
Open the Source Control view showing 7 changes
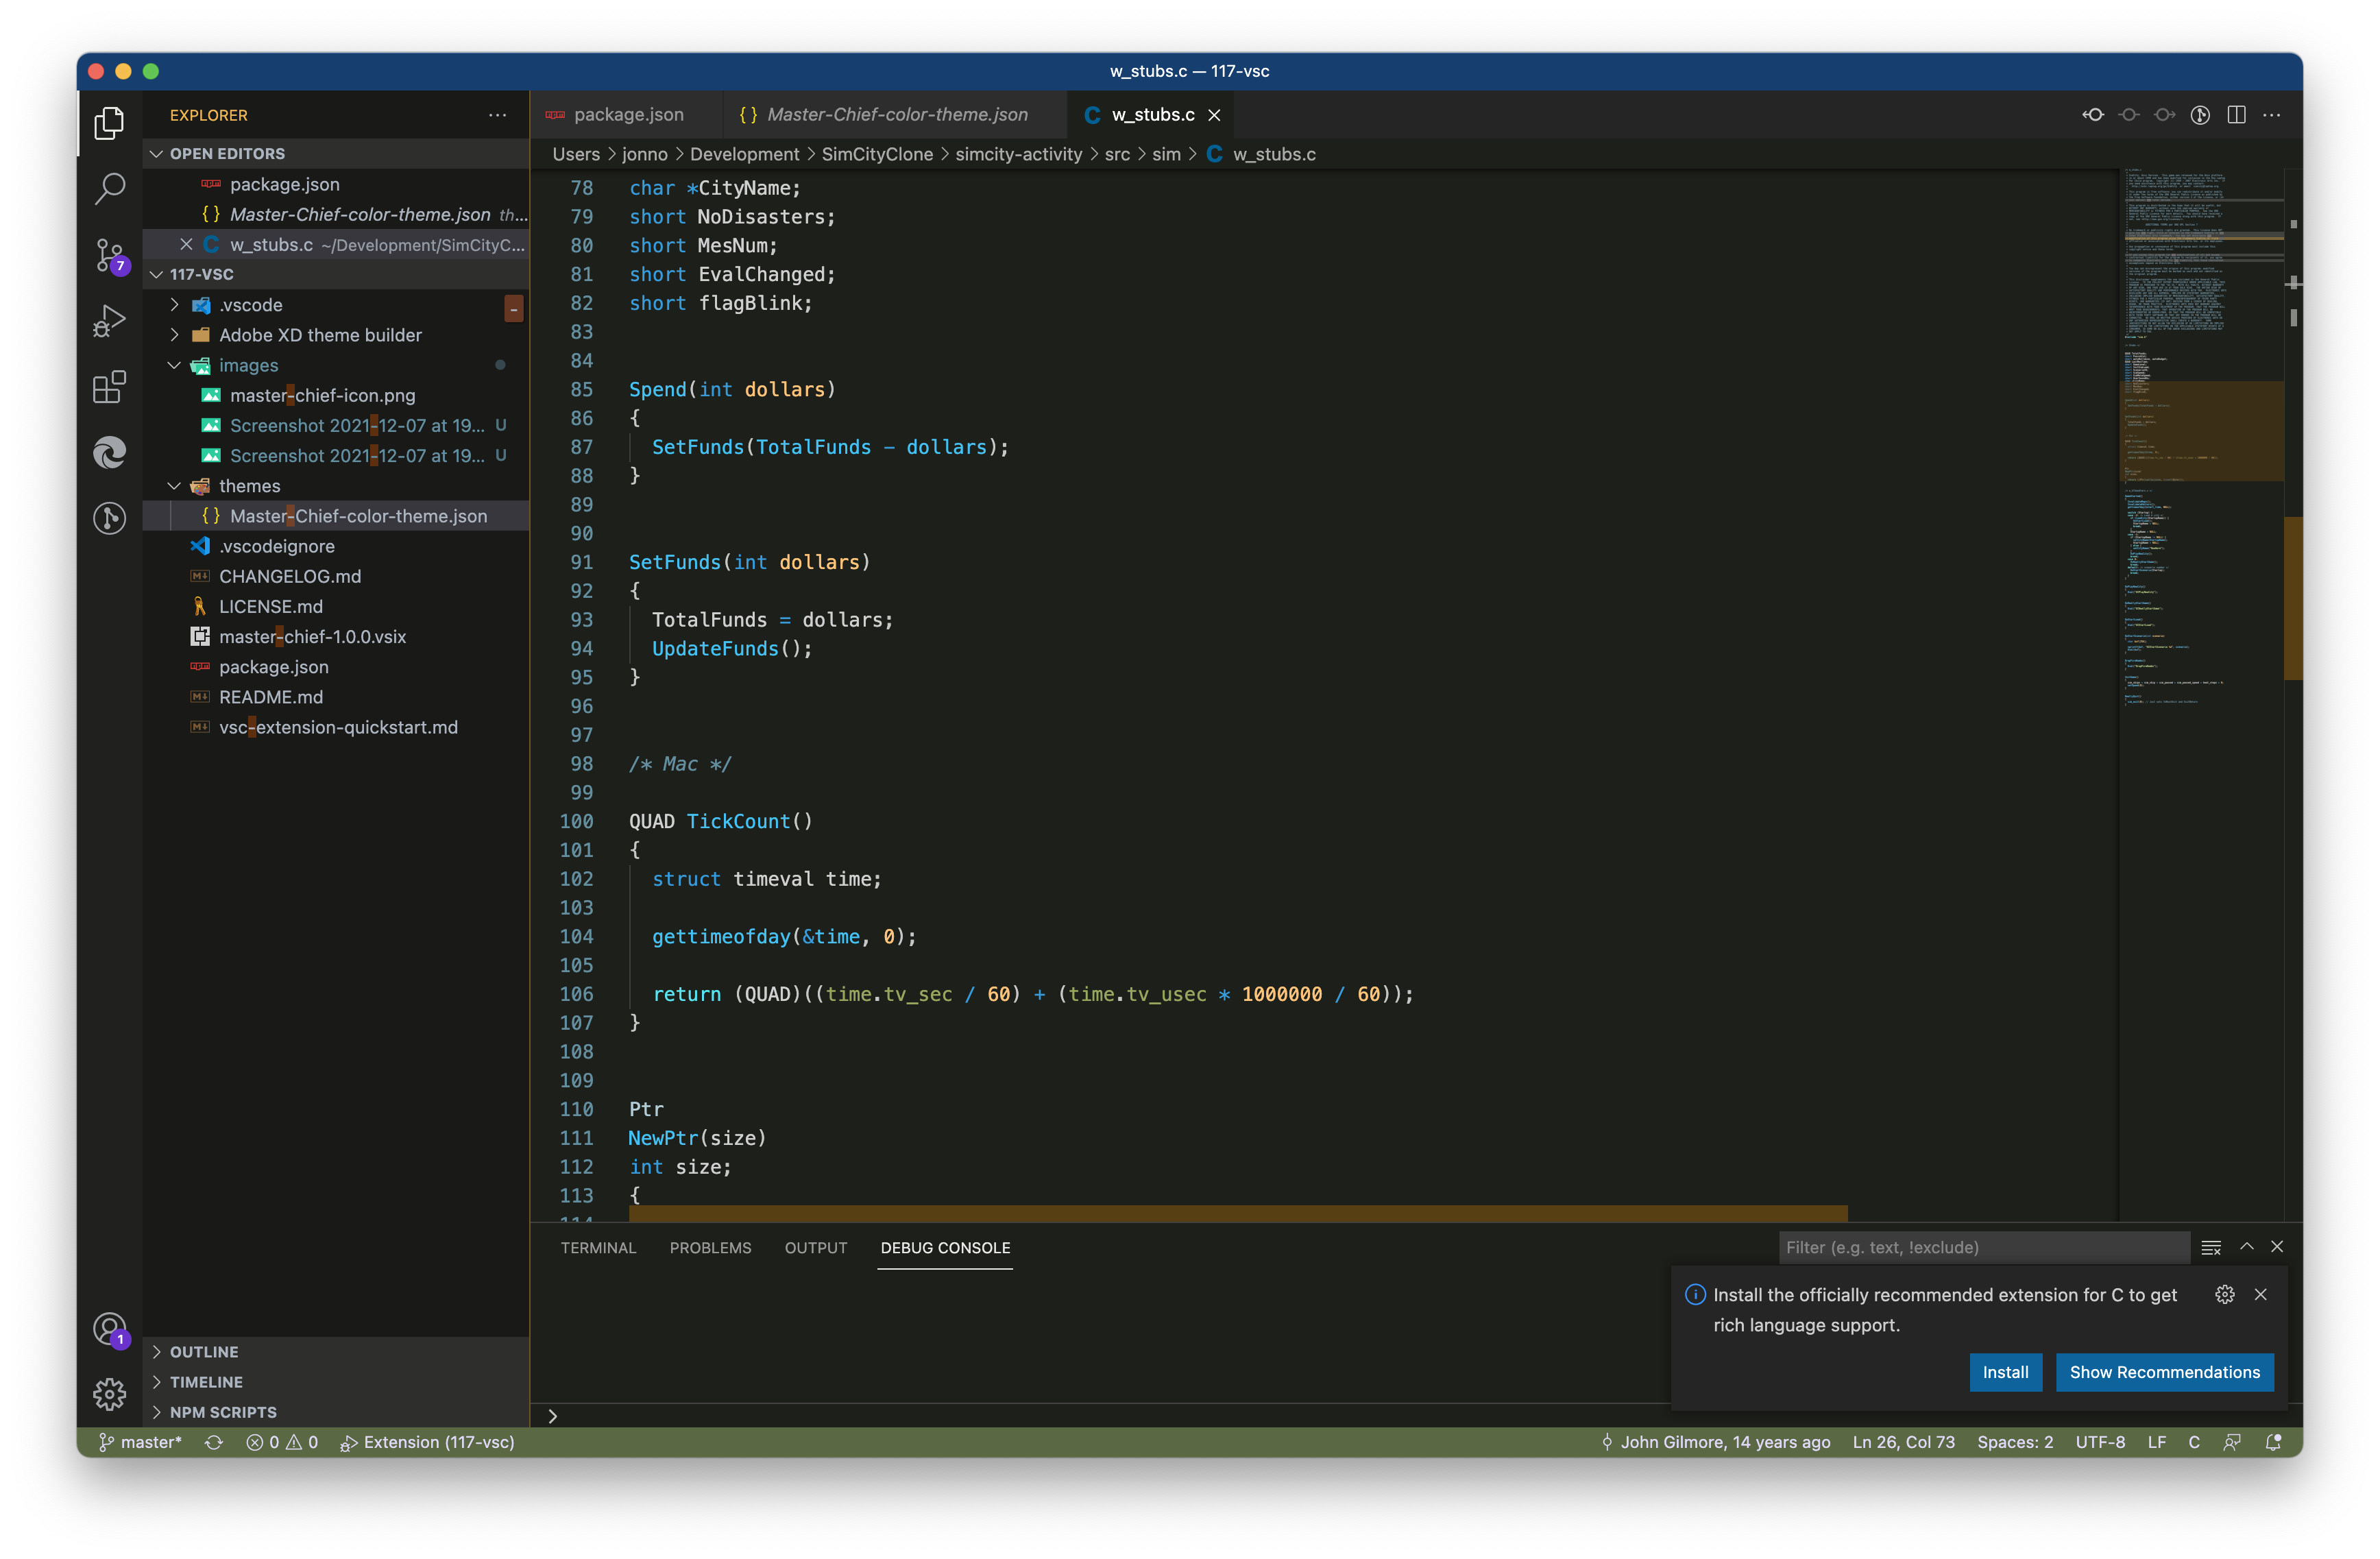click(x=109, y=255)
